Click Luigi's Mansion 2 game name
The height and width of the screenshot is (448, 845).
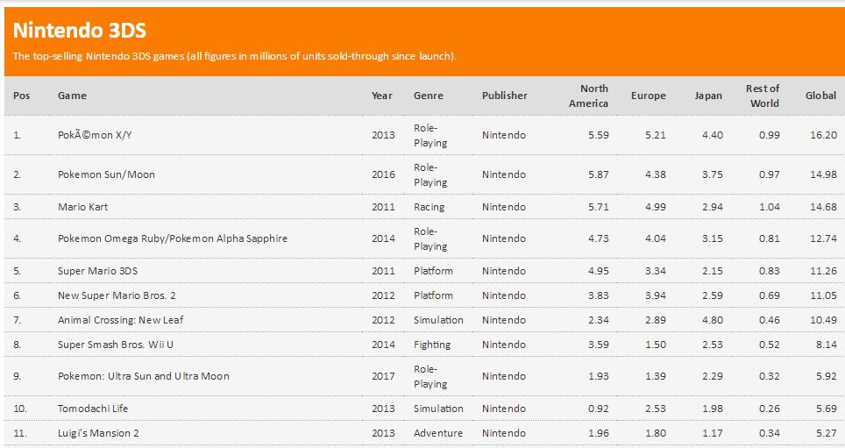[x=98, y=432]
